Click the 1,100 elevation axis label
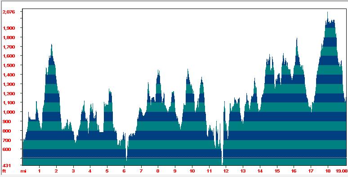This screenshot has width=348, height=177. pyautogui.click(x=9, y=103)
